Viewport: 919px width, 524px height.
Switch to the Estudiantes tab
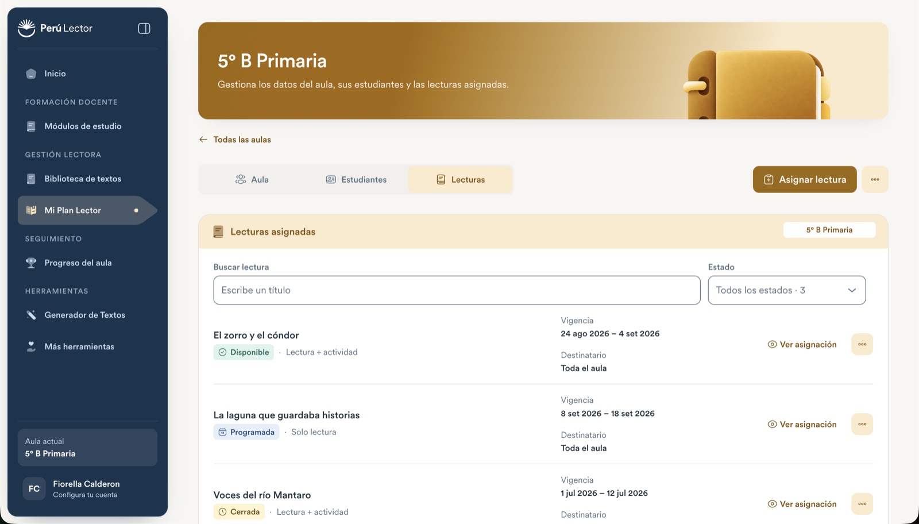coord(356,179)
